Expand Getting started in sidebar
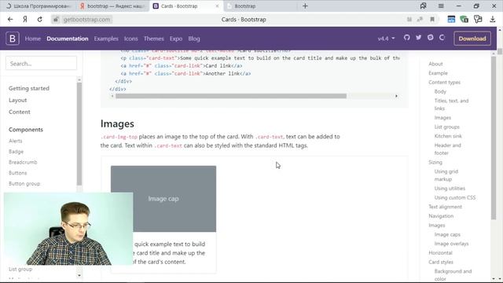 pyautogui.click(x=29, y=88)
